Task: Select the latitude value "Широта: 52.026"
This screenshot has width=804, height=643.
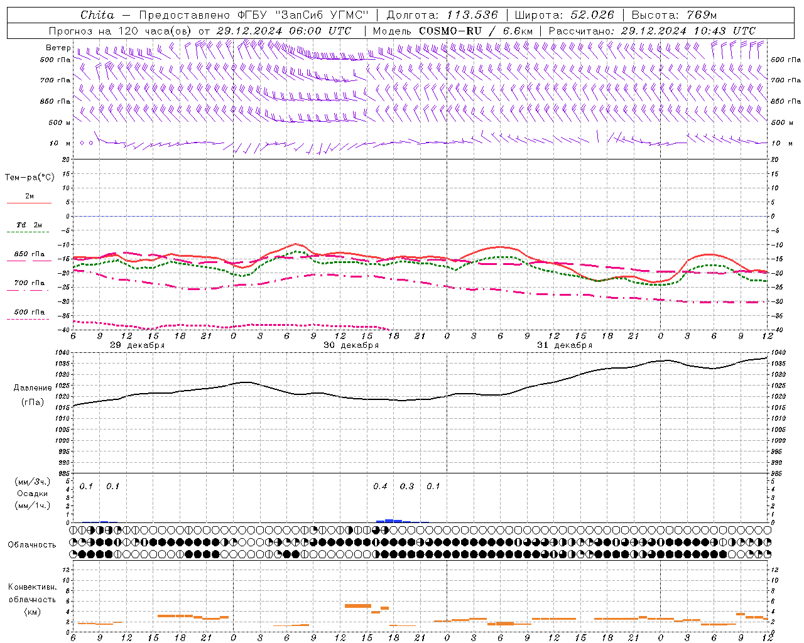Action: [x=564, y=15]
